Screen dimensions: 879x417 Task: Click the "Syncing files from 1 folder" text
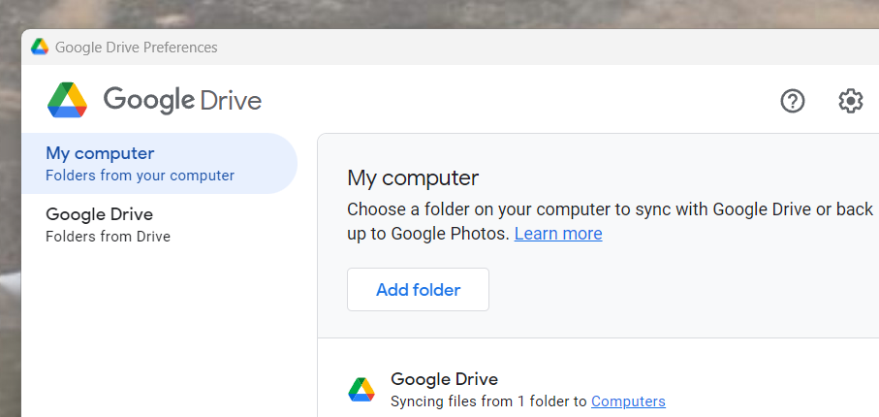[488, 401]
